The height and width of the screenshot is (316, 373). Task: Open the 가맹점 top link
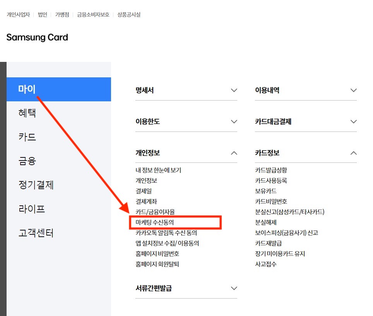click(62, 15)
